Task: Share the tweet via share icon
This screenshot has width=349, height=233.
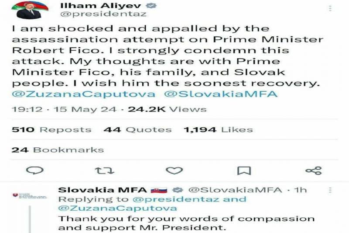Action: point(314,170)
